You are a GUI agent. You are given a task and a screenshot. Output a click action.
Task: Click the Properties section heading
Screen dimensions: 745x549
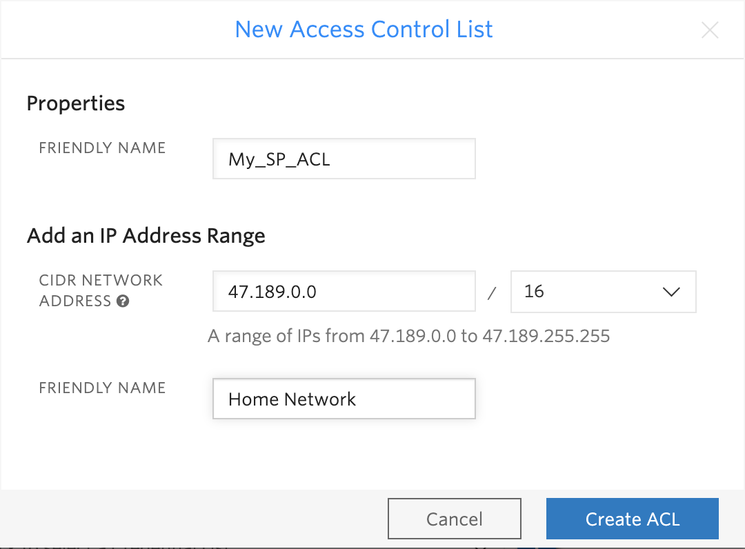click(x=76, y=103)
